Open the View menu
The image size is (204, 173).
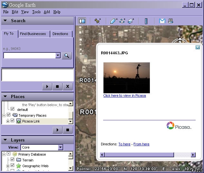pyautogui.click(x=25, y=12)
